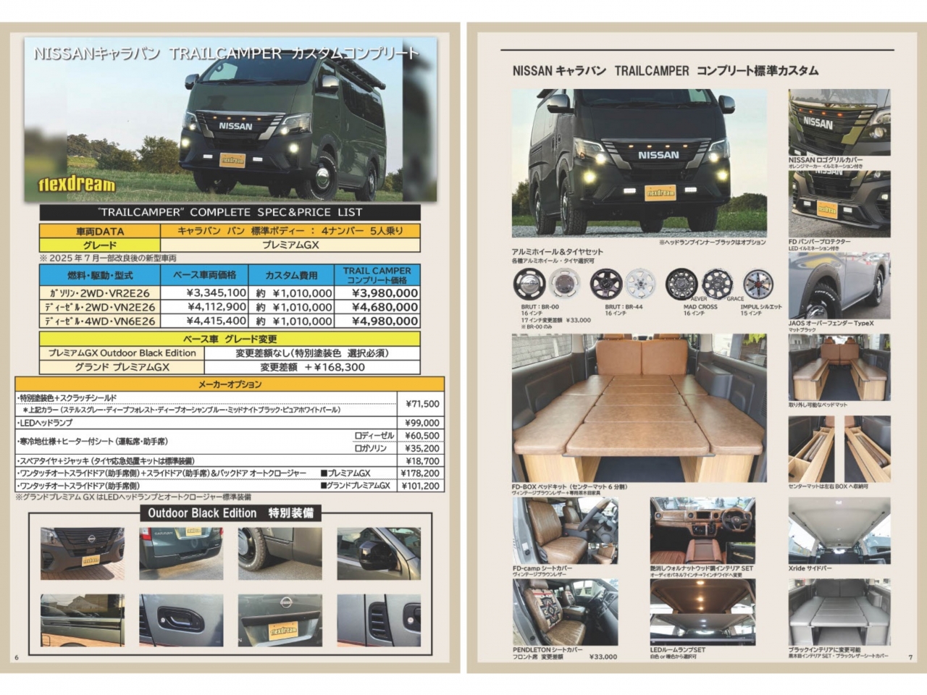The width and height of the screenshot is (927, 695).
Task: Click the プレミアムGX grade value cell
Action: 290,245
